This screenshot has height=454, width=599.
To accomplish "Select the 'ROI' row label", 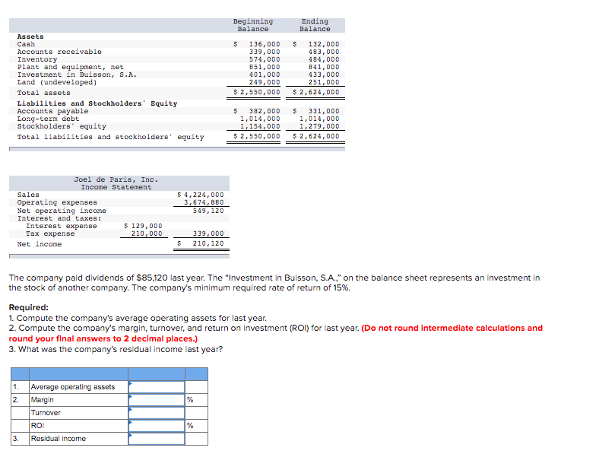I will tap(37, 425).
